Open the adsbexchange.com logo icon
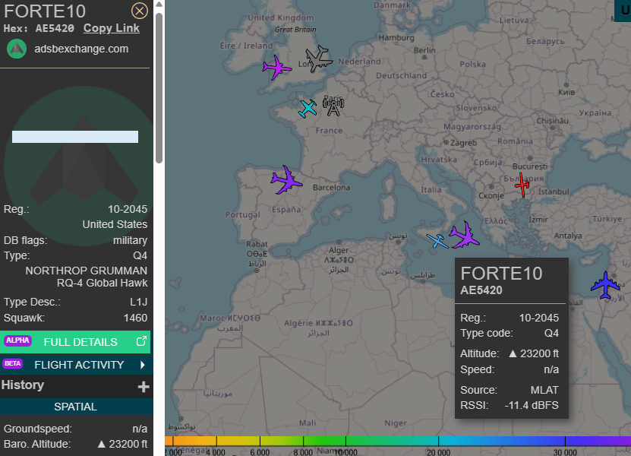631x456 pixels. click(17, 49)
